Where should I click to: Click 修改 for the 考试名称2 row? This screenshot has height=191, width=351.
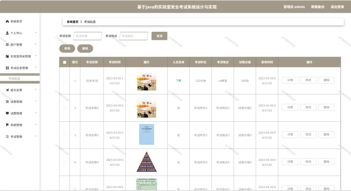tap(308, 107)
